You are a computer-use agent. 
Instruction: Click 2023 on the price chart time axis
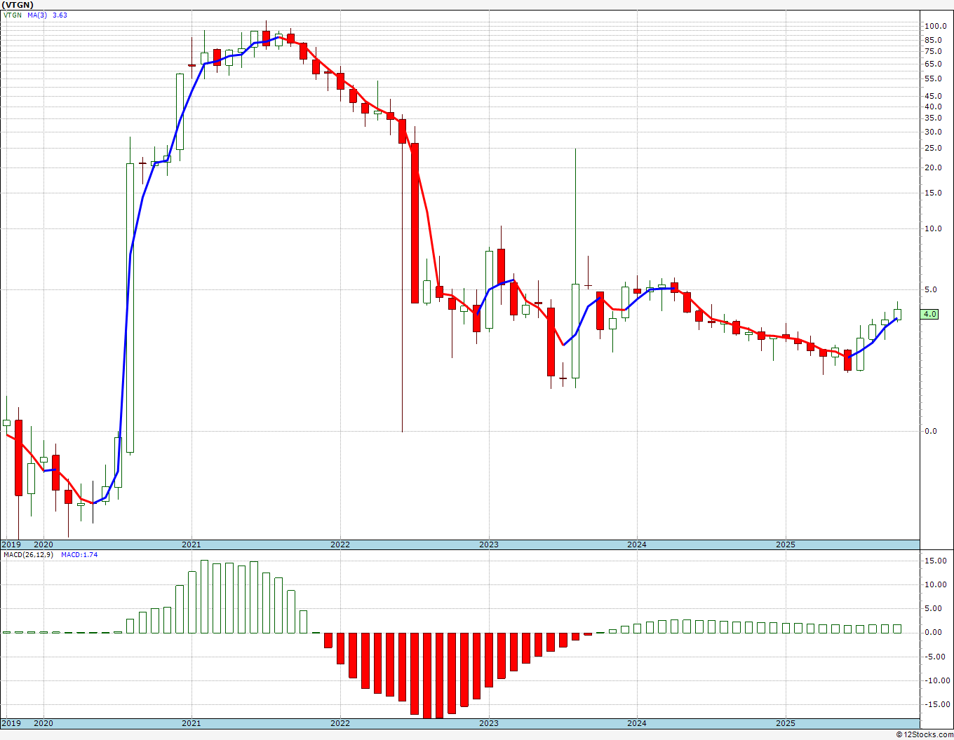pyautogui.click(x=489, y=544)
